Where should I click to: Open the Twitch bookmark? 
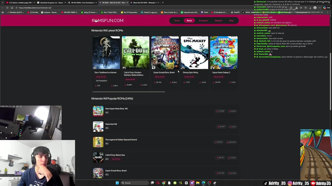point(205,12)
